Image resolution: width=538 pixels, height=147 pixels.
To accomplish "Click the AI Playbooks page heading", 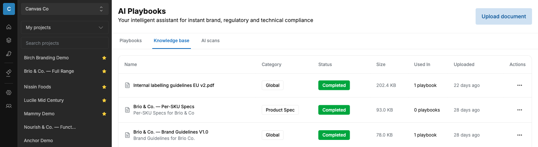I will pyautogui.click(x=142, y=11).
